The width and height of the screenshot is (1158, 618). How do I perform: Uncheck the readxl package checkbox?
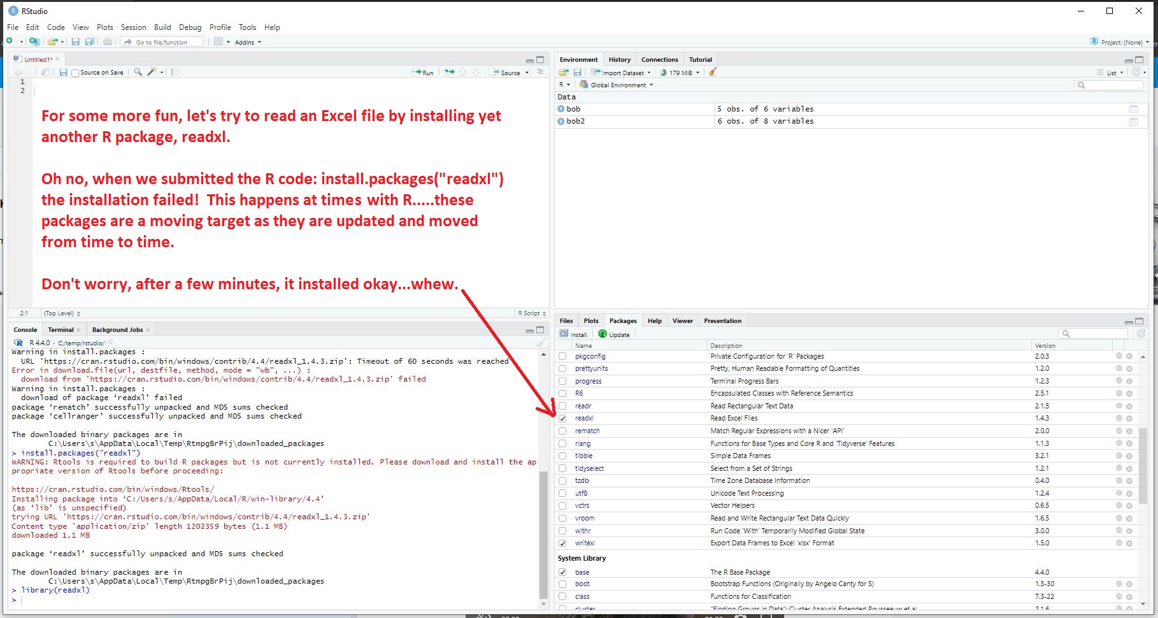pyautogui.click(x=562, y=419)
